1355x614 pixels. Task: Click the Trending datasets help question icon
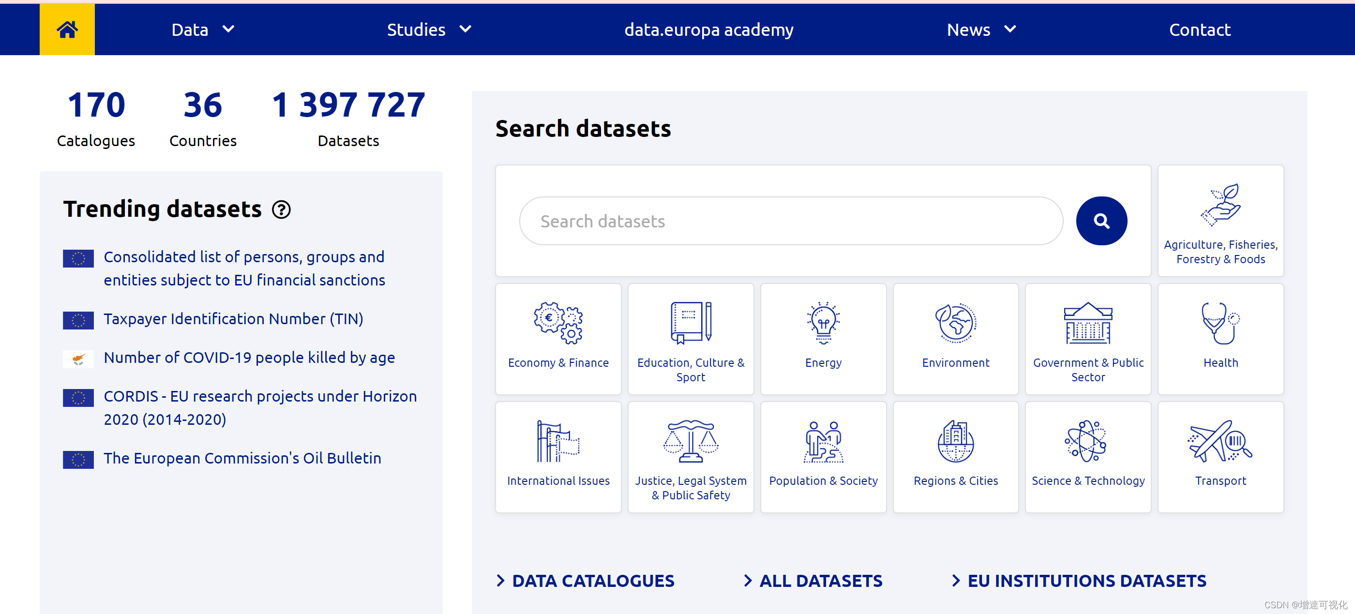[x=282, y=210]
